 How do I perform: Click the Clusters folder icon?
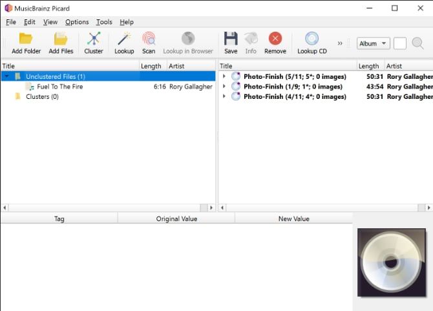point(17,96)
